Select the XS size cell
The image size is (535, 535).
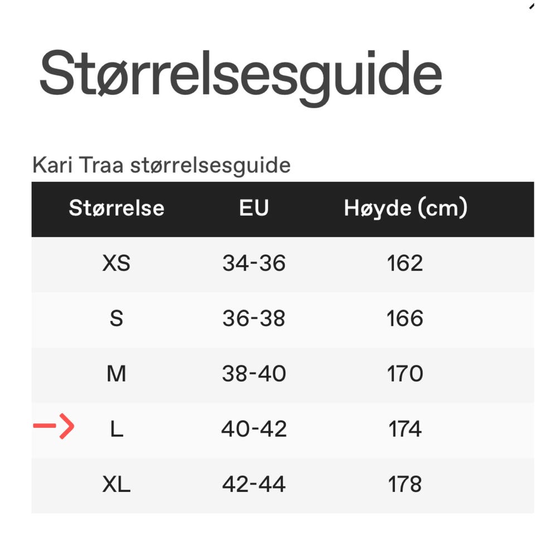(x=116, y=263)
